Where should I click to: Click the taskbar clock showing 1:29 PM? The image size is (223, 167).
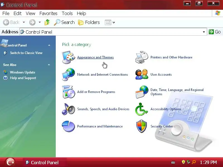point(208,162)
